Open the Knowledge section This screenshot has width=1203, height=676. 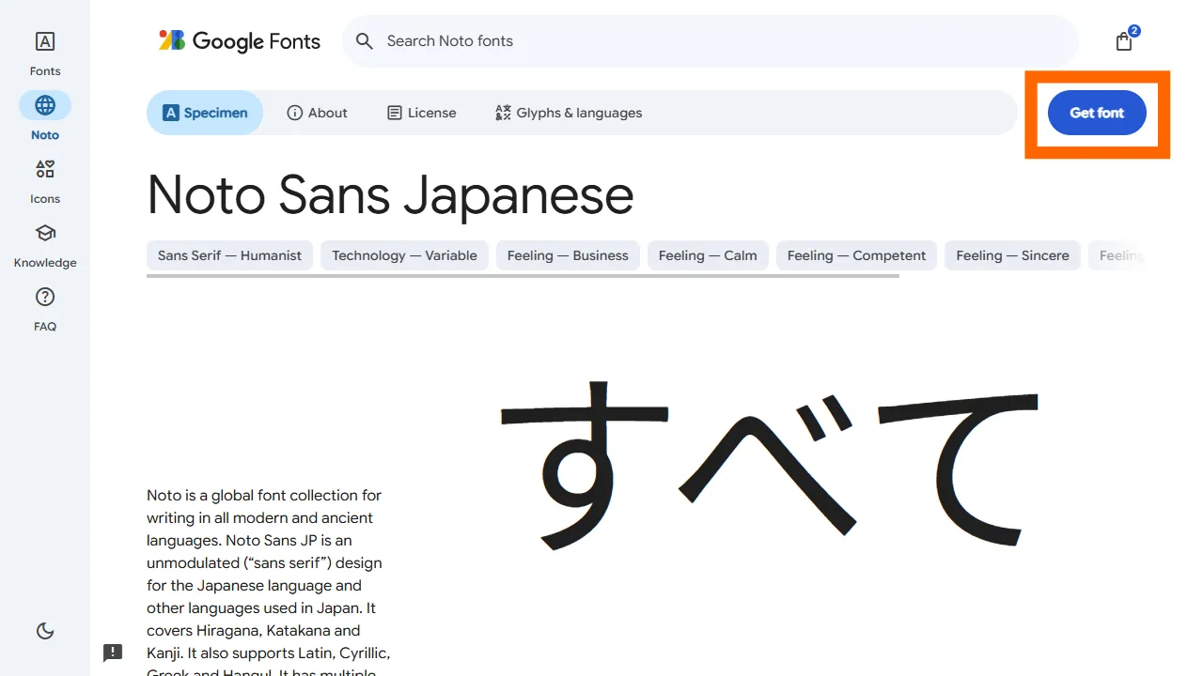point(45,244)
